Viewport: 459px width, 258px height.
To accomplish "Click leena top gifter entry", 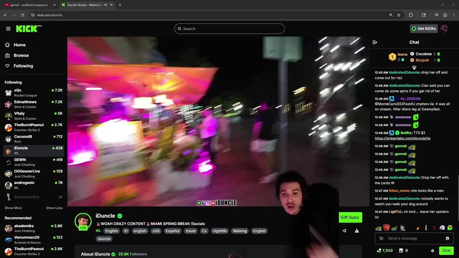I will [x=398, y=57].
